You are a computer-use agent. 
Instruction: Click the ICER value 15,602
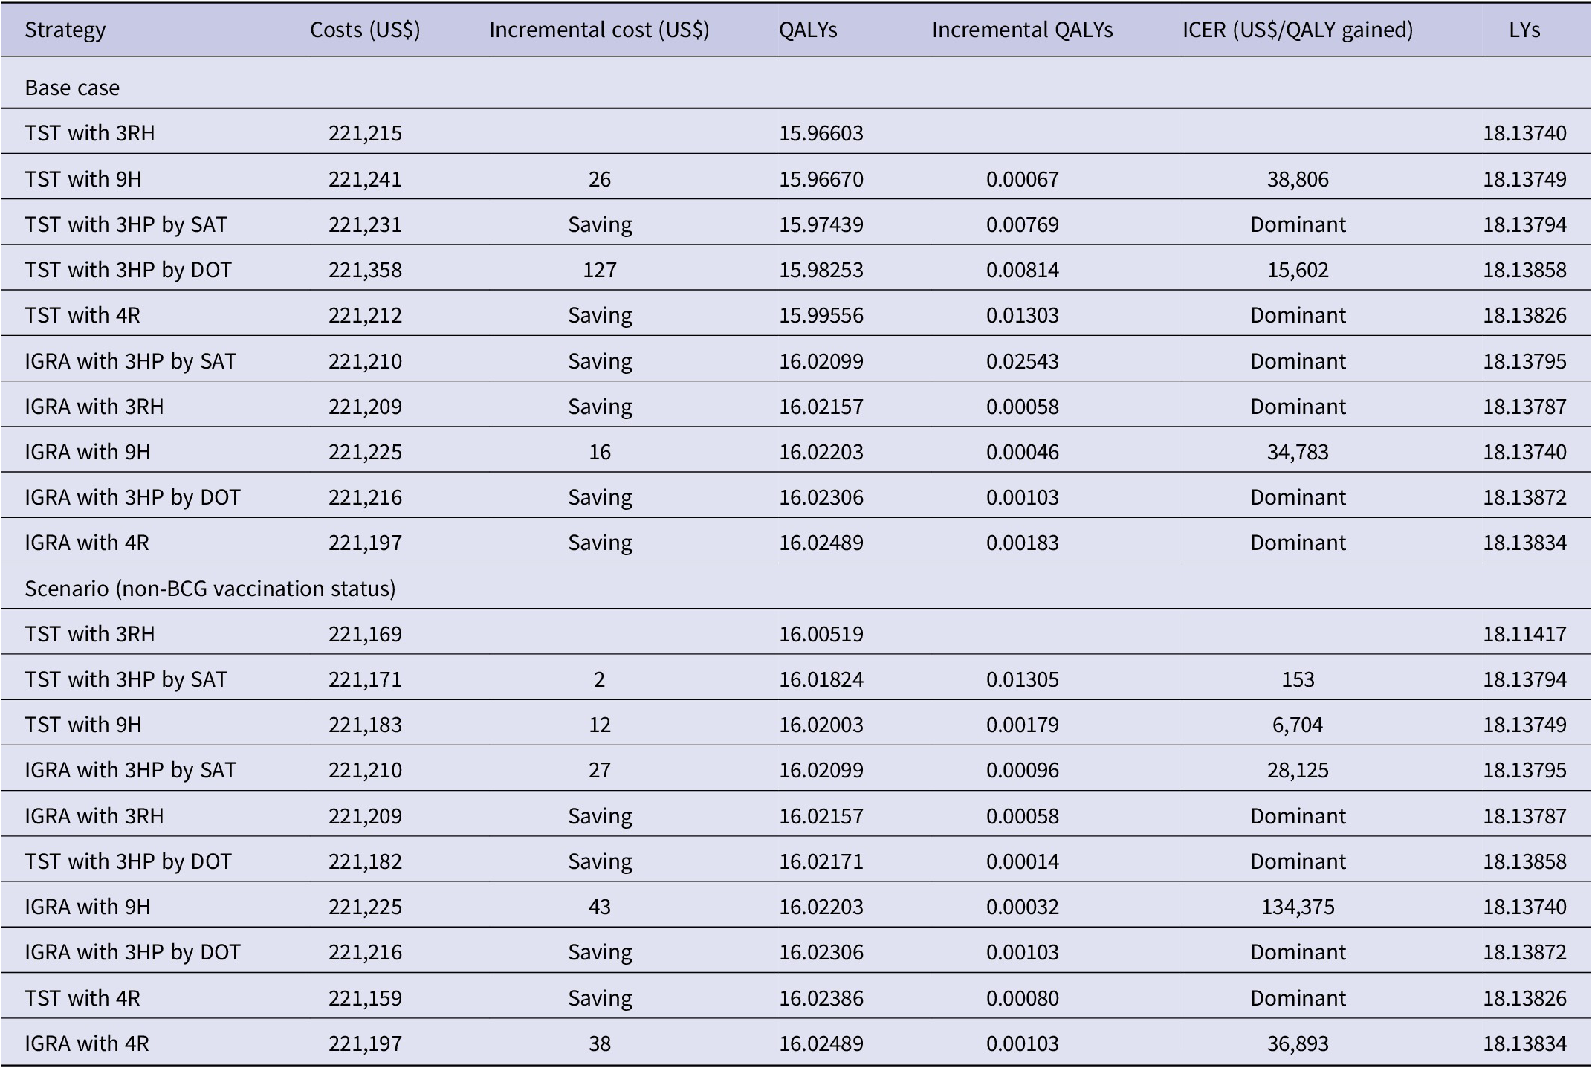pyautogui.click(x=1298, y=270)
